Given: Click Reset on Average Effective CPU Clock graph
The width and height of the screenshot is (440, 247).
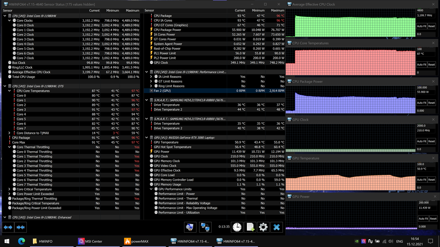Looking at the screenshot, I should pyautogui.click(x=432, y=26).
